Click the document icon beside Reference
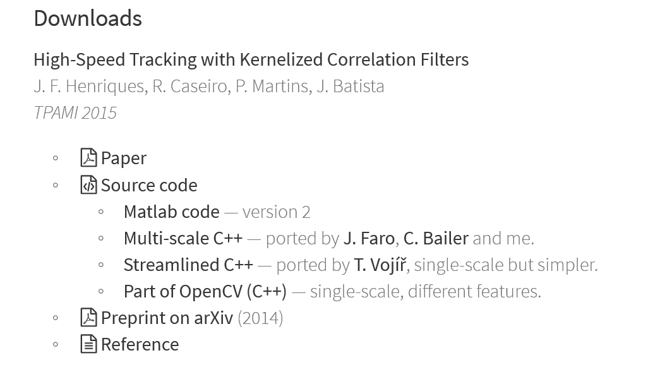Image resolution: width=660 pixels, height=372 pixels. (x=88, y=344)
